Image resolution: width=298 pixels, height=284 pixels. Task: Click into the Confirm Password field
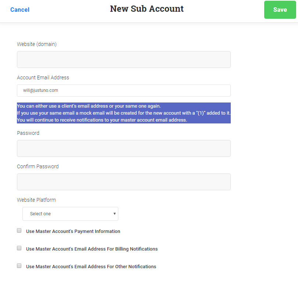click(123, 182)
